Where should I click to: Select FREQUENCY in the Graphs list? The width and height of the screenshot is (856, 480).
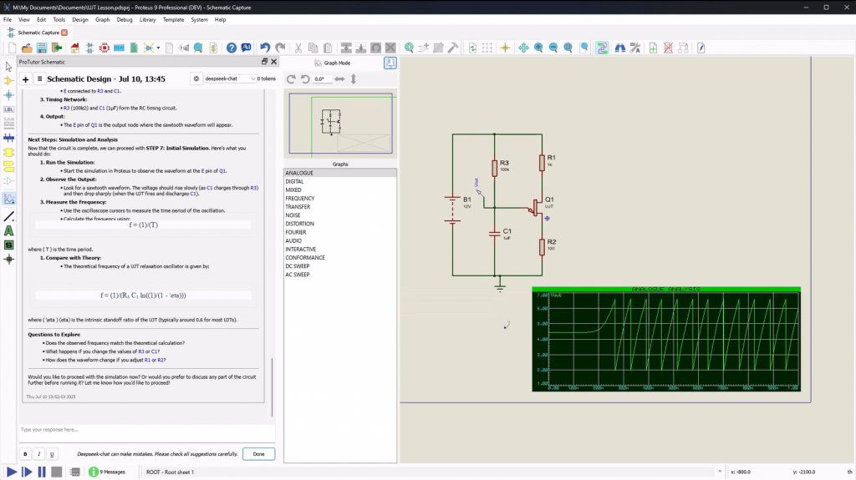coord(300,198)
